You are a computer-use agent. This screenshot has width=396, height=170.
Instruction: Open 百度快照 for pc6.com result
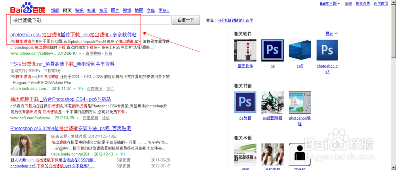click(90, 118)
